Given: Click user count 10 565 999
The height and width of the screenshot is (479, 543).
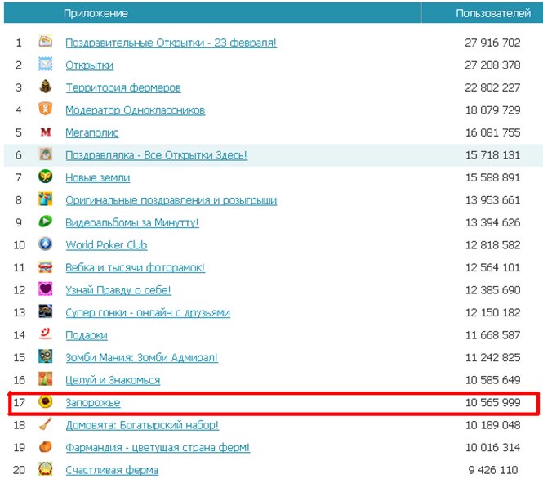Looking at the screenshot, I should click(x=492, y=403).
